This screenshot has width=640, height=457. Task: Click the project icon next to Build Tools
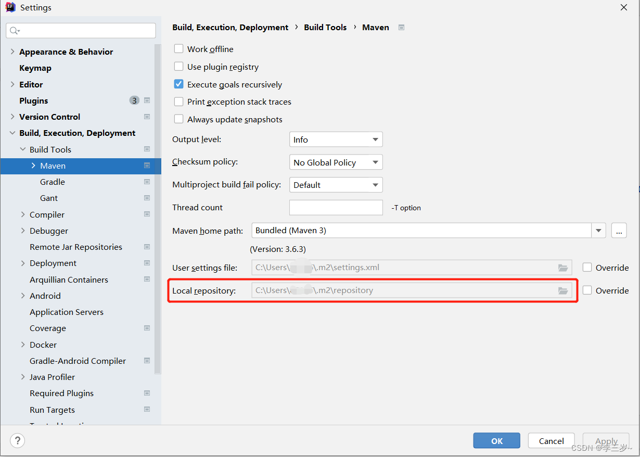point(147,149)
